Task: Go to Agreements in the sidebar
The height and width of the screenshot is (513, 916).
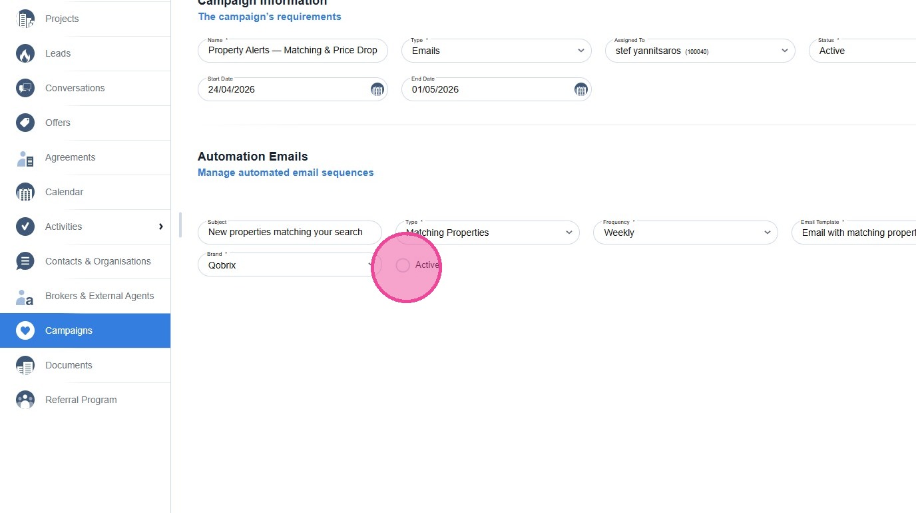Action: point(85,157)
